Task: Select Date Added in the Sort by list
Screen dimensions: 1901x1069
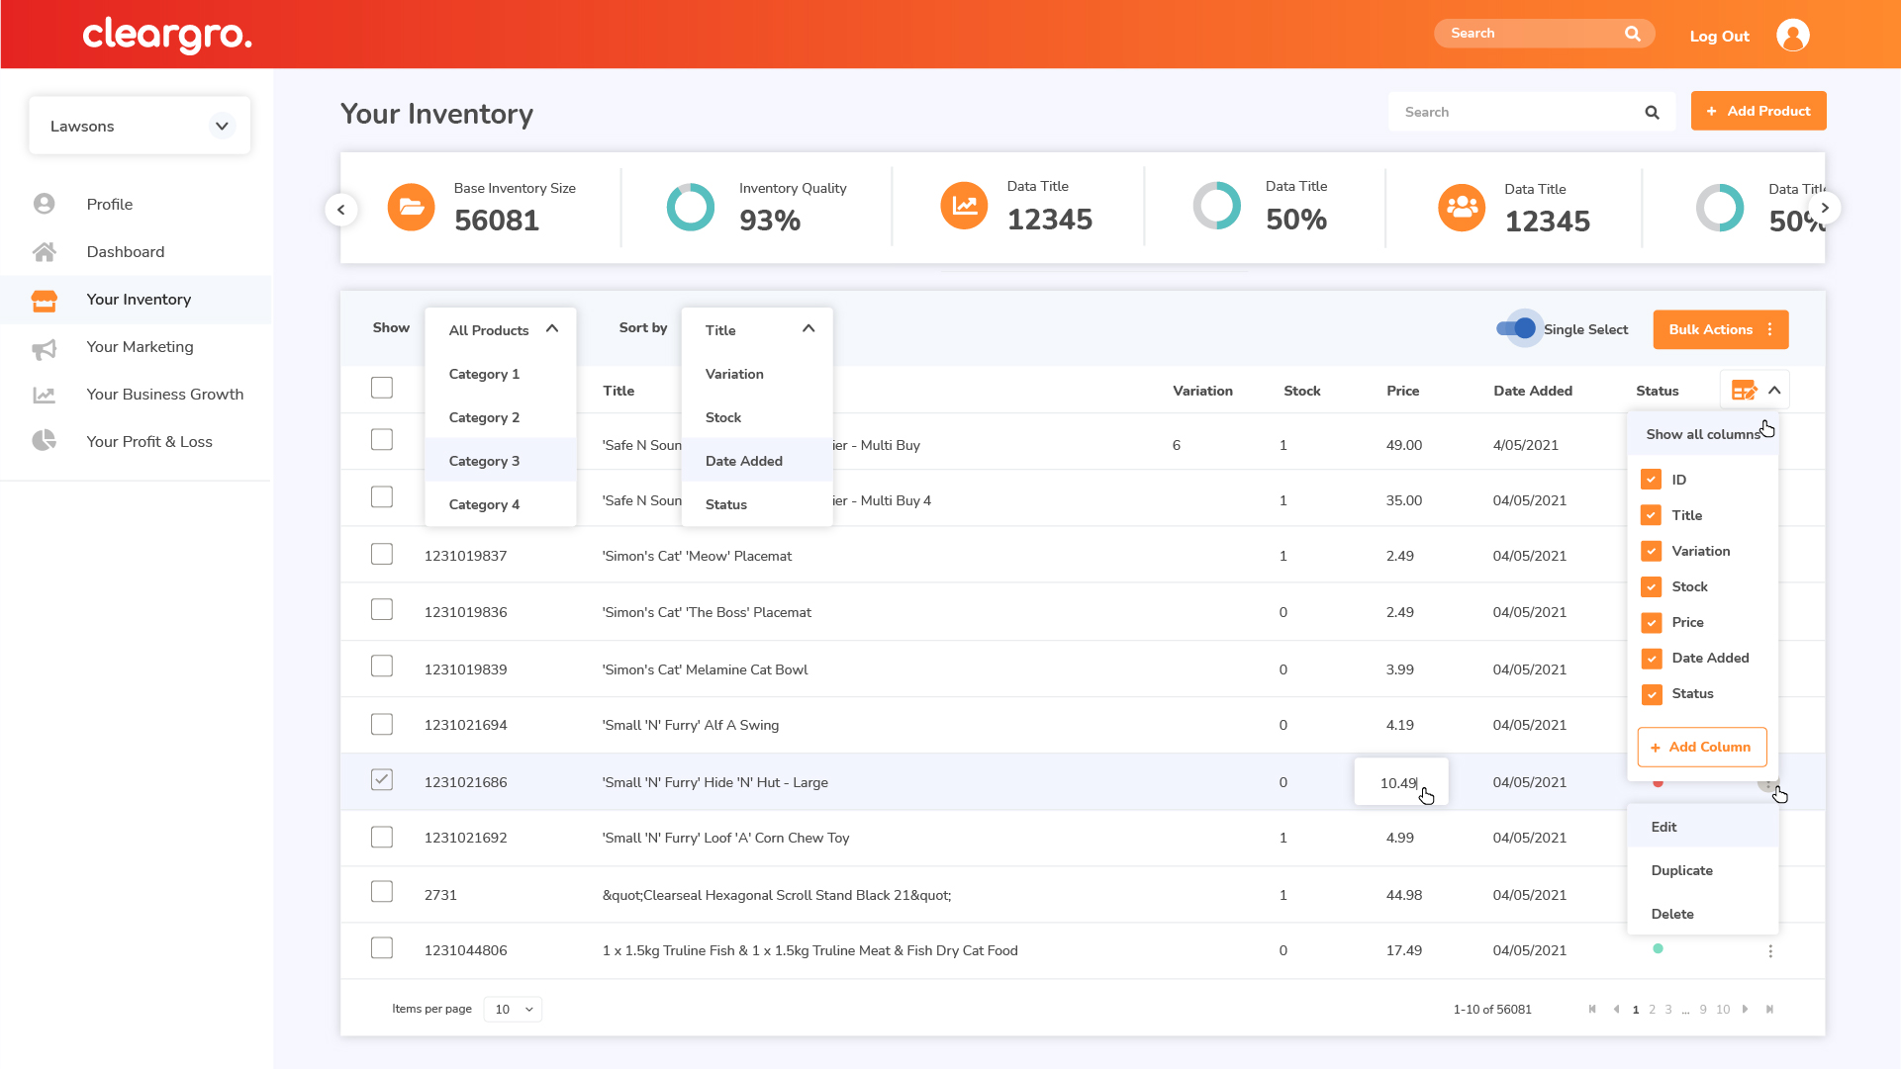Action: [744, 461]
